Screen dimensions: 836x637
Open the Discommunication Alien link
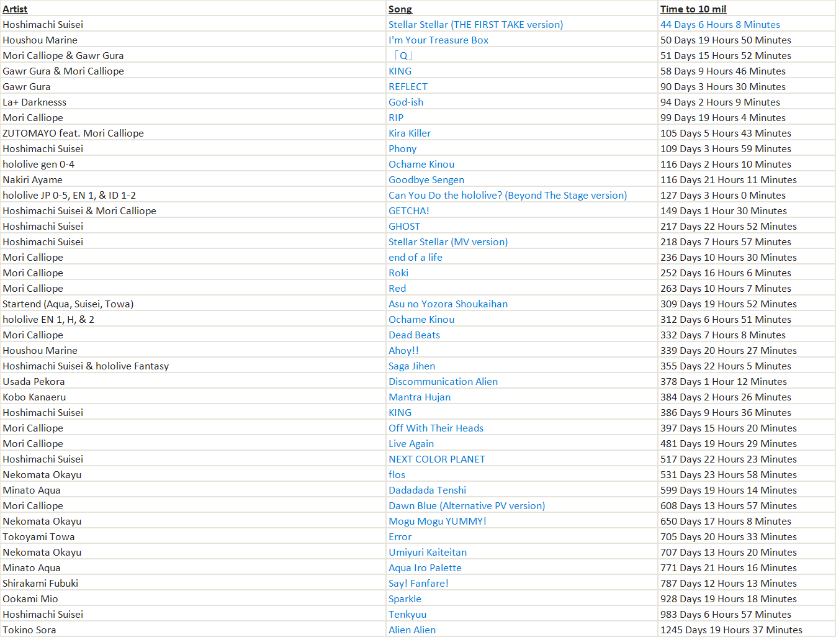point(443,382)
